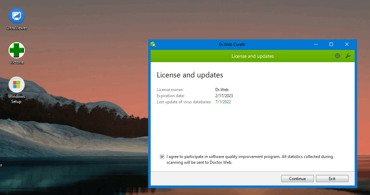Maximize the Dr.Web CureIt! window
Screen dimensions: 370x195
pyautogui.click(x=331, y=44)
